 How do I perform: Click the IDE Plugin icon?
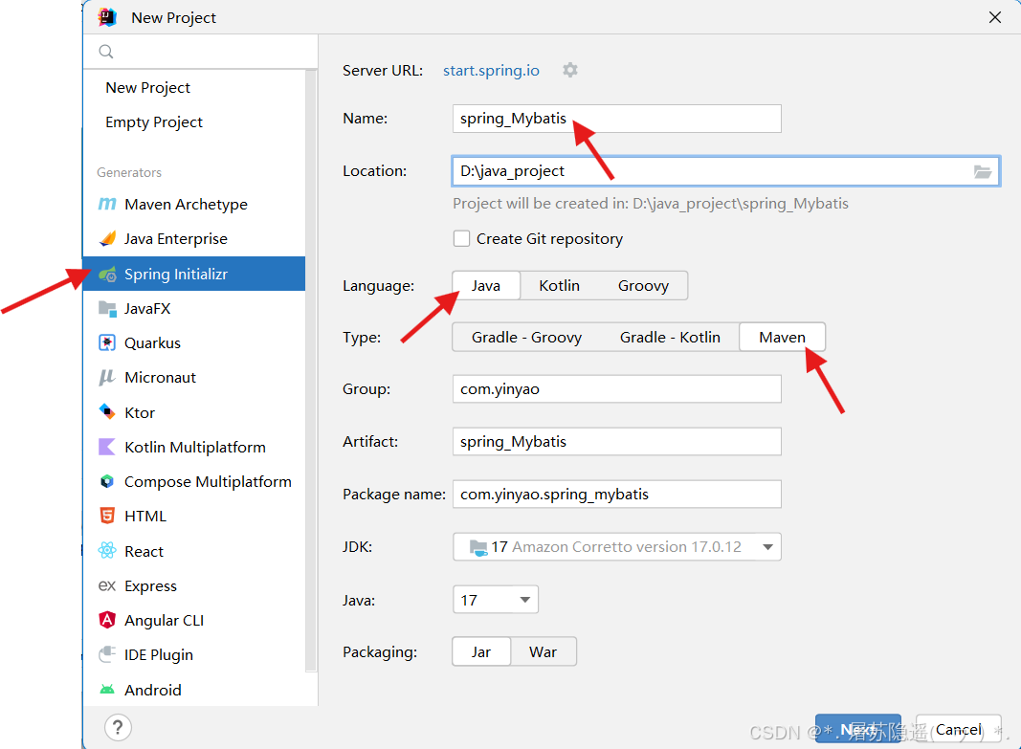[x=107, y=654]
